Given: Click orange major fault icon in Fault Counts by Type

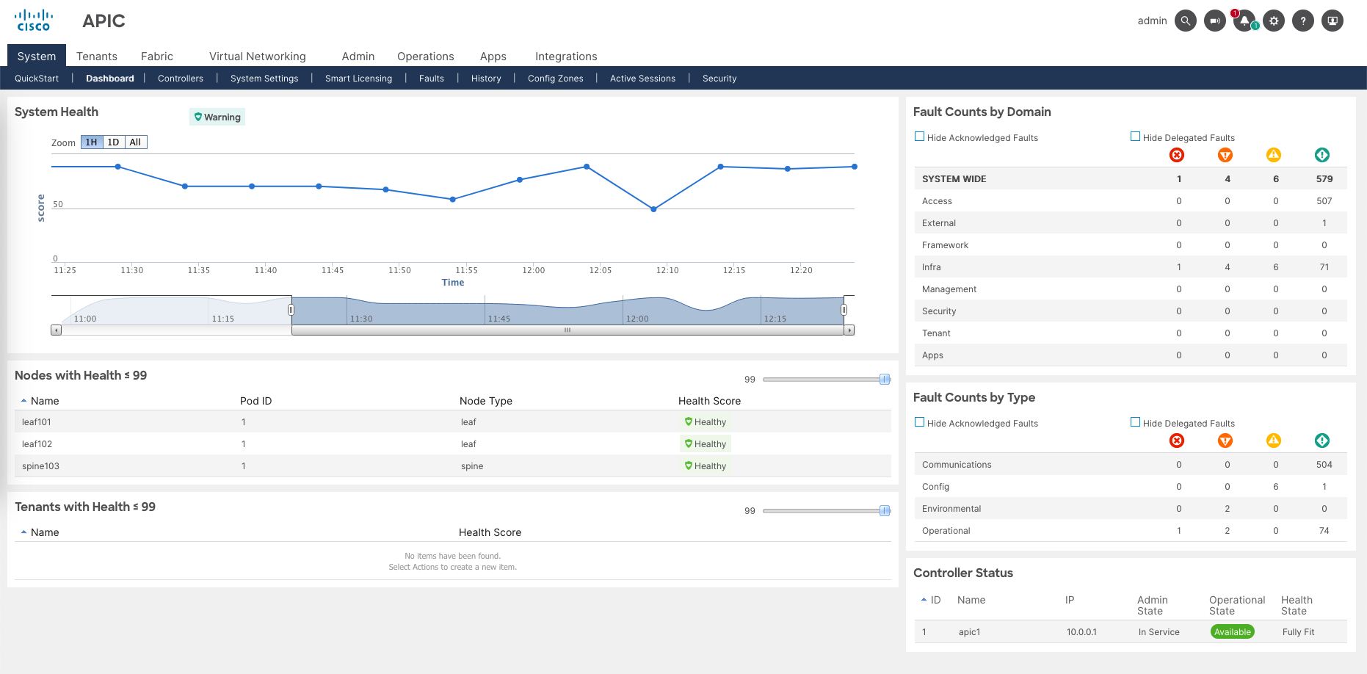Looking at the screenshot, I should pyautogui.click(x=1225, y=441).
